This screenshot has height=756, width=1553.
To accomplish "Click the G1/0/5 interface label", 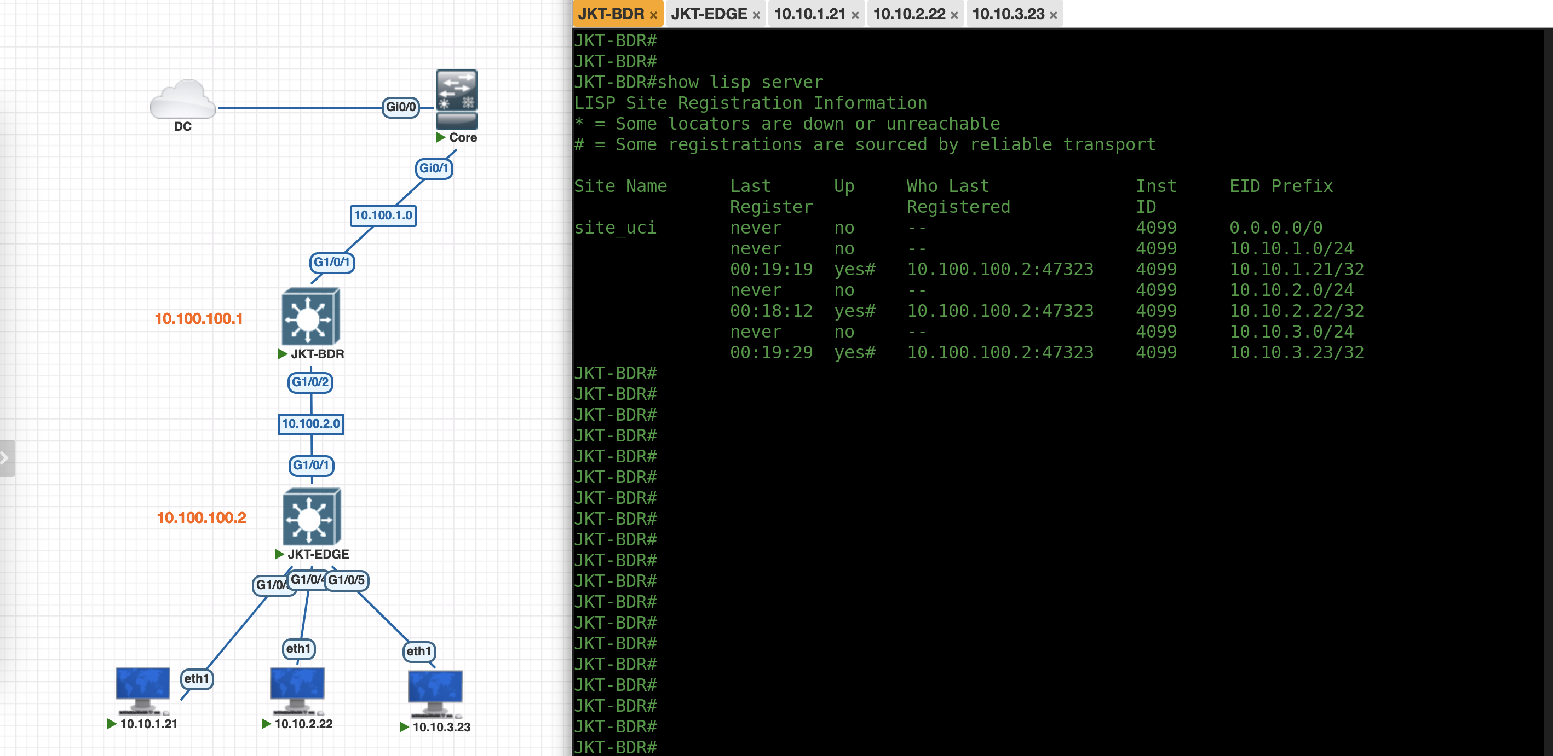I will pyautogui.click(x=347, y=580).
